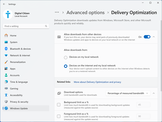Open Home settings page

(x=26, y=35)
